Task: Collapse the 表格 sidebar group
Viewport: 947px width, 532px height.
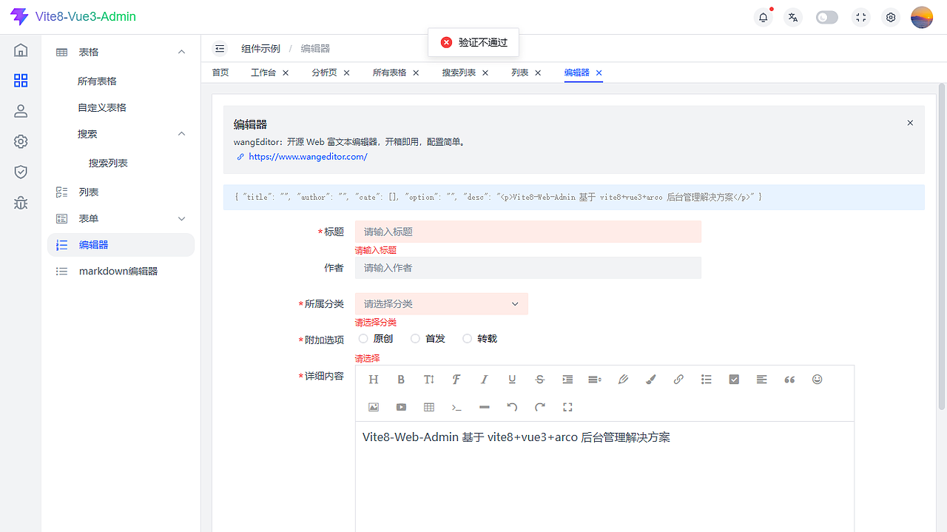Action: pyautogui.click(x=182, y=52)
